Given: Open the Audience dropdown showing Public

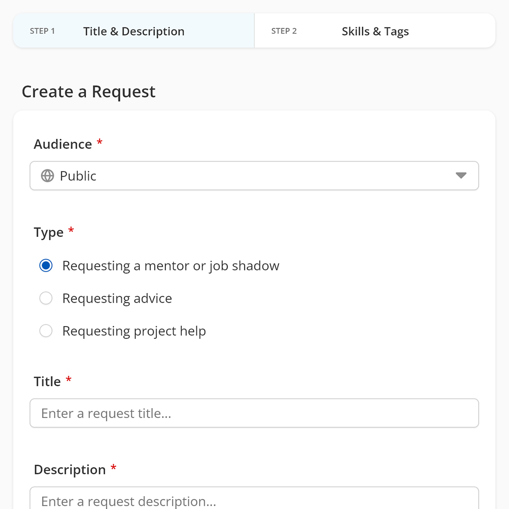Looking at the screenshot, I should coord(254,176).
